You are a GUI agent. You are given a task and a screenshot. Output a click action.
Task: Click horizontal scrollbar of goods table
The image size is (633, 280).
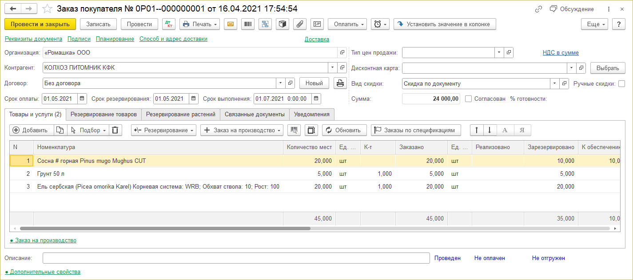[x=165, y=229]
